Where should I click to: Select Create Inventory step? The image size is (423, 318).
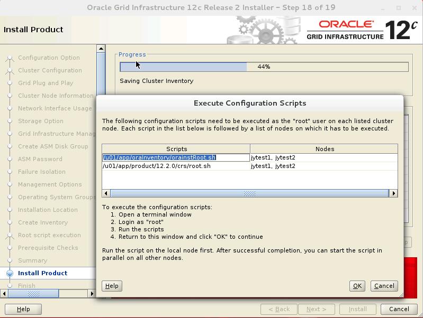tap(43, 222)
